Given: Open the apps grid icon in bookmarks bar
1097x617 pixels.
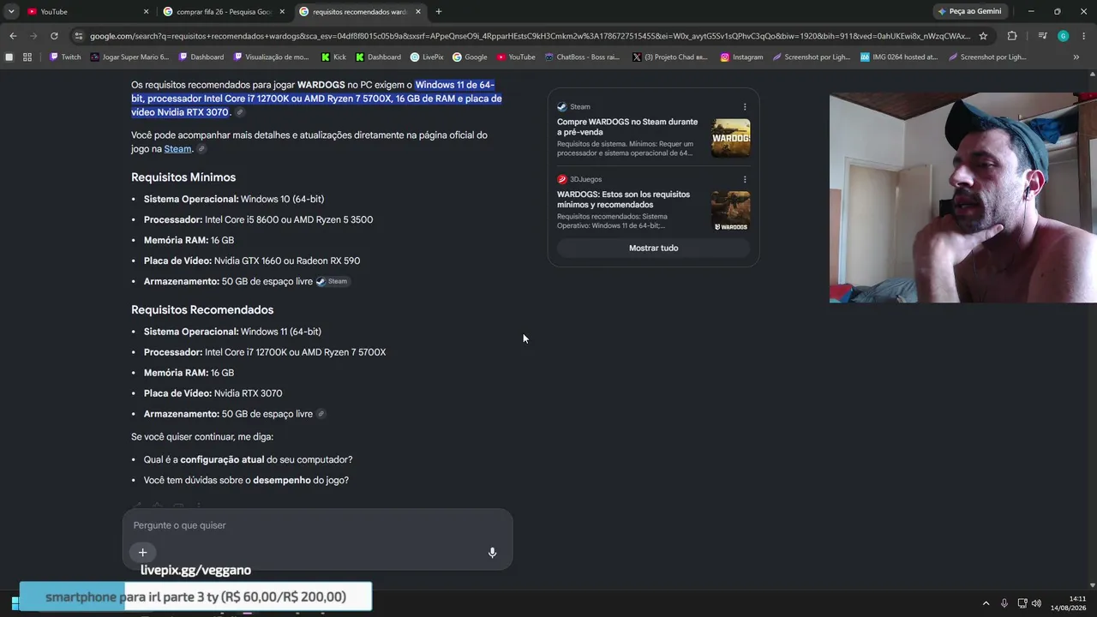Looking at the screenshot, I should click(x=27, y=57).
